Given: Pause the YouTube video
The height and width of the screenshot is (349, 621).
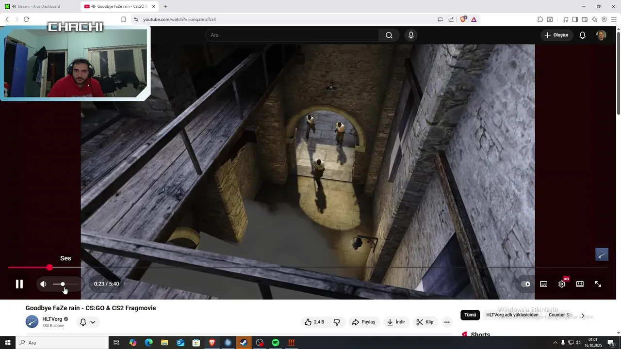Looking at the screenshot, I should coord(19,284).
